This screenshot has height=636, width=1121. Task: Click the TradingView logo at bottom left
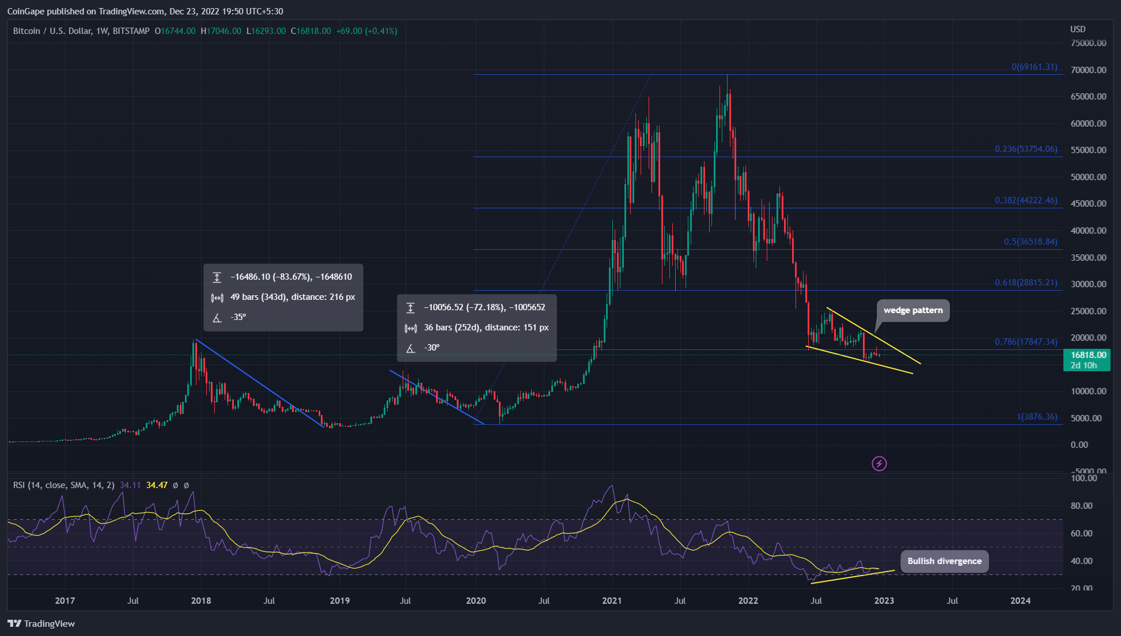(41, 623)
